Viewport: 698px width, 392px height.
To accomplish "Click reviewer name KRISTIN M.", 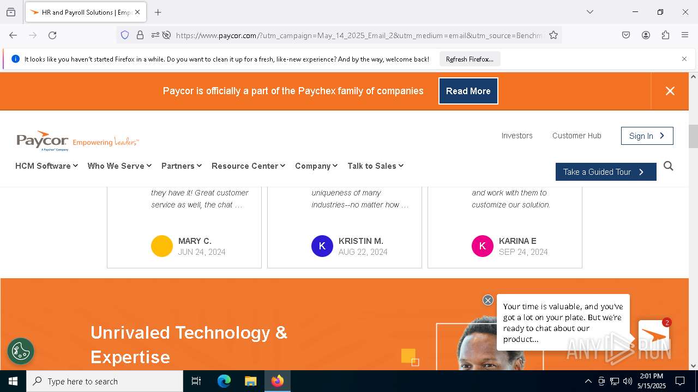I will click(360, 241).
